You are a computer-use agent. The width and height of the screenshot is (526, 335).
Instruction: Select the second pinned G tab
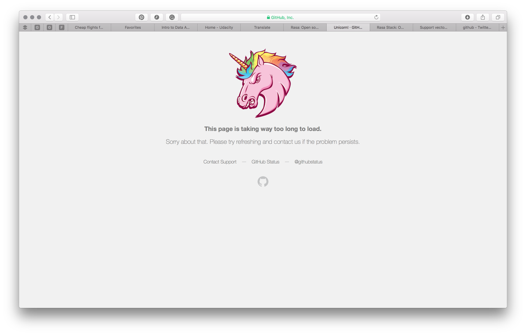50,27
